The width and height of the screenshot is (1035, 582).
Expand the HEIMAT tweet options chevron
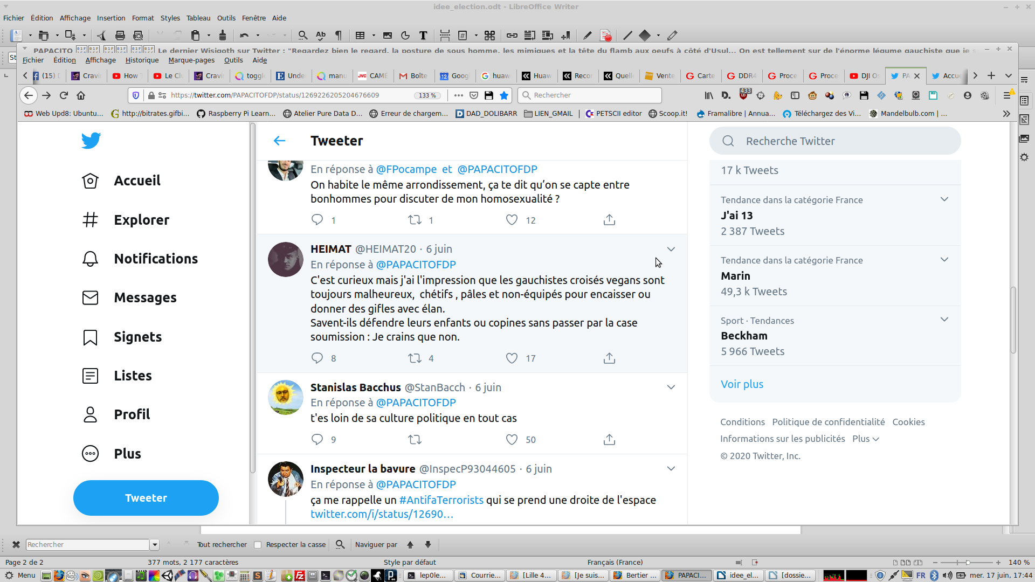pyautogui.click(x=671, y=249)
